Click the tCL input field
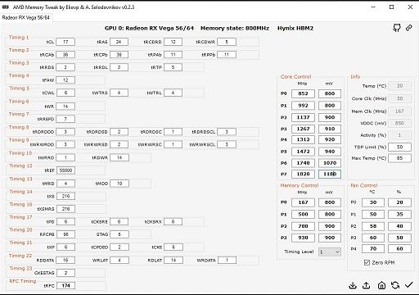This screenshot has height=295, width=419. pyautogui.click(x=65, y=42)
